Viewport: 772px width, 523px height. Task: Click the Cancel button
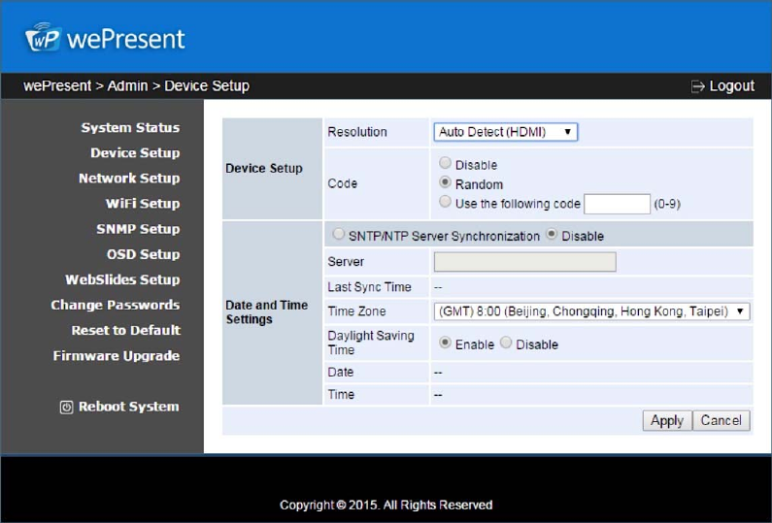(722, 421)
